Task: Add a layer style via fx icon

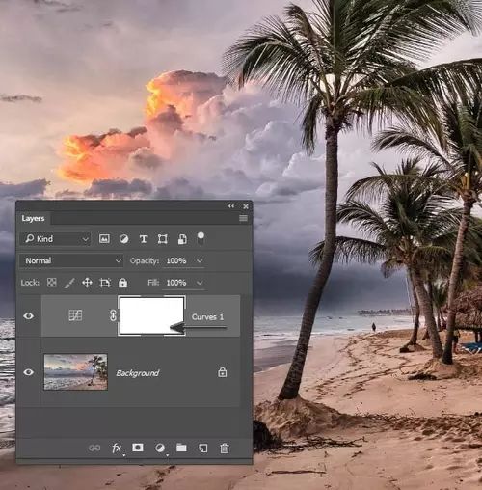Action: (117, 448)
